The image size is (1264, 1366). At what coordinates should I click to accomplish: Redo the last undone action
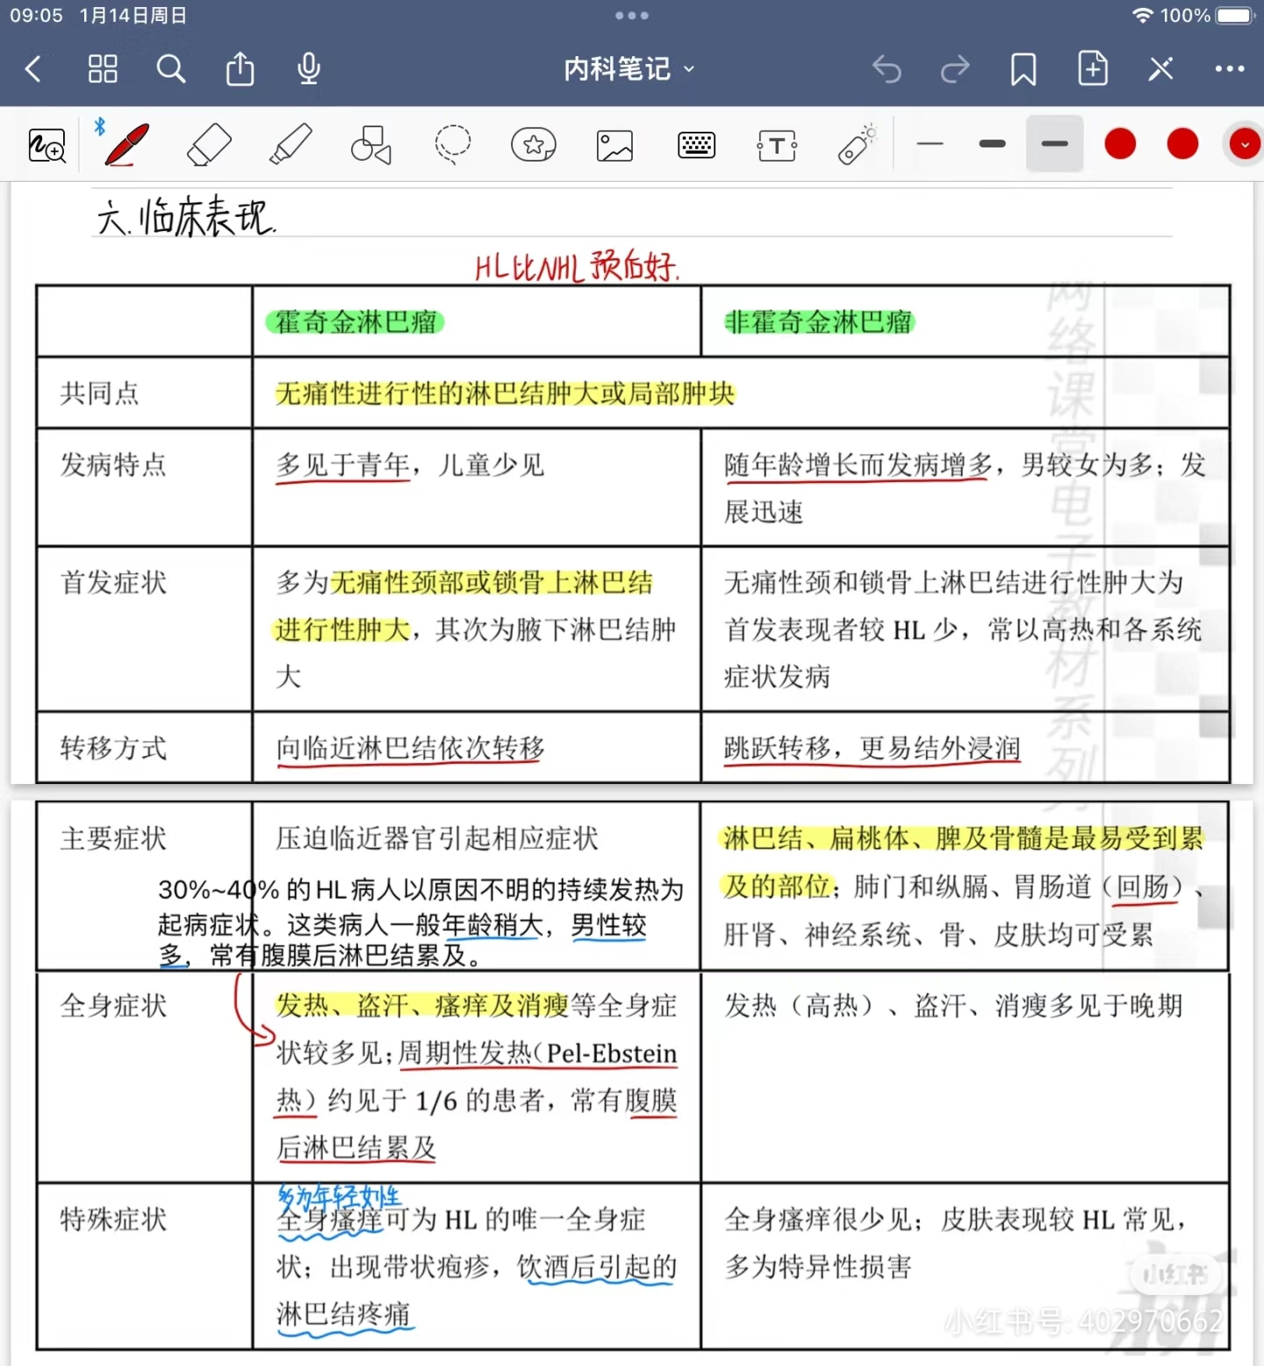pyautogui.click(x=955, y=68)
